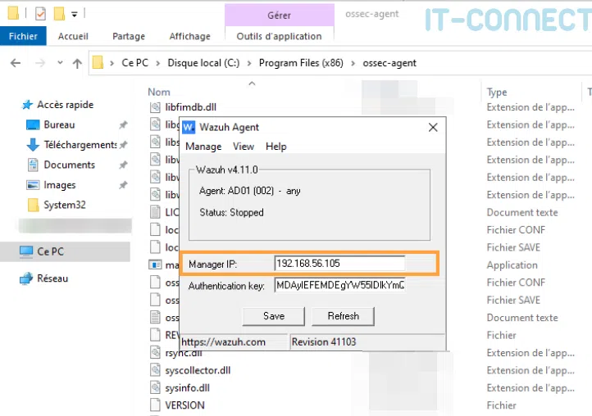592x416 pixels.
Task: Click https://wazuh.com in status bar
Action: (223, 342)
